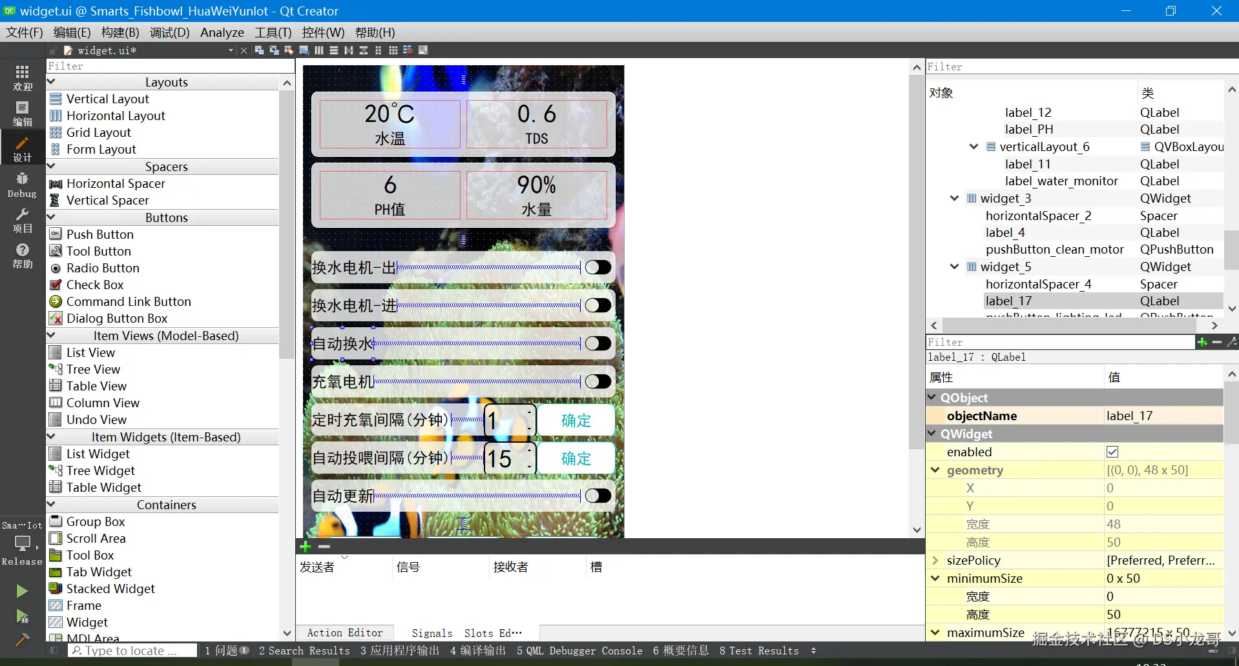The image size is (1239, 666).
Task: Break the current layout via toolbar icon
Action: [408, 50]
